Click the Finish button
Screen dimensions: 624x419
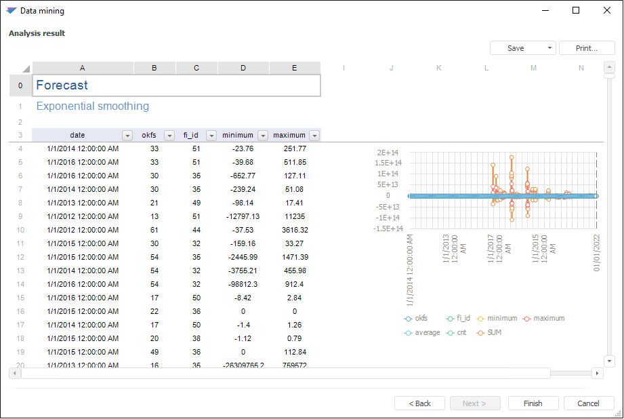(533, 403)
